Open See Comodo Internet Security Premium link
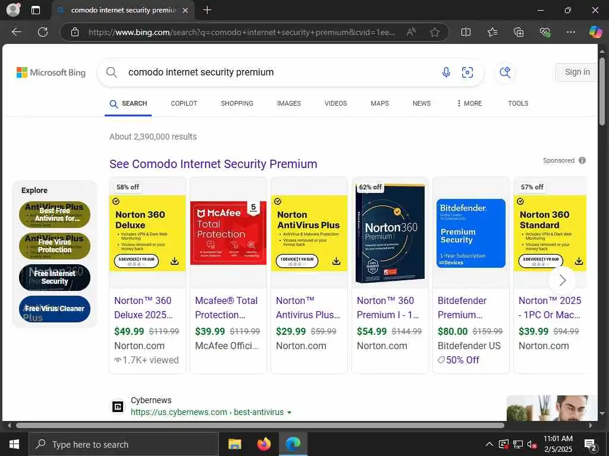609x456 pixels. [214, 164]
